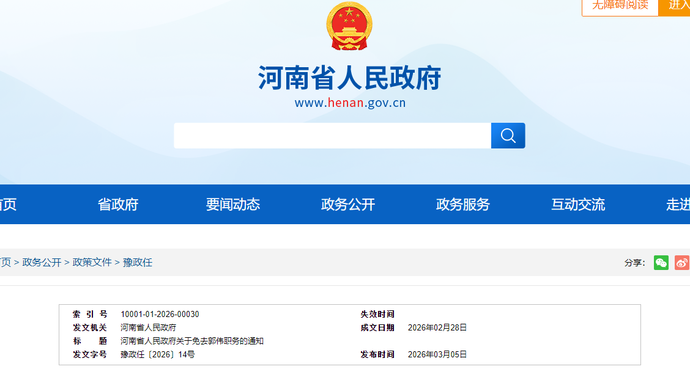This screenshot has width=690, height=383.
Task: Click the 河南省人民政府 site title
Action: (x=349, y=78)
